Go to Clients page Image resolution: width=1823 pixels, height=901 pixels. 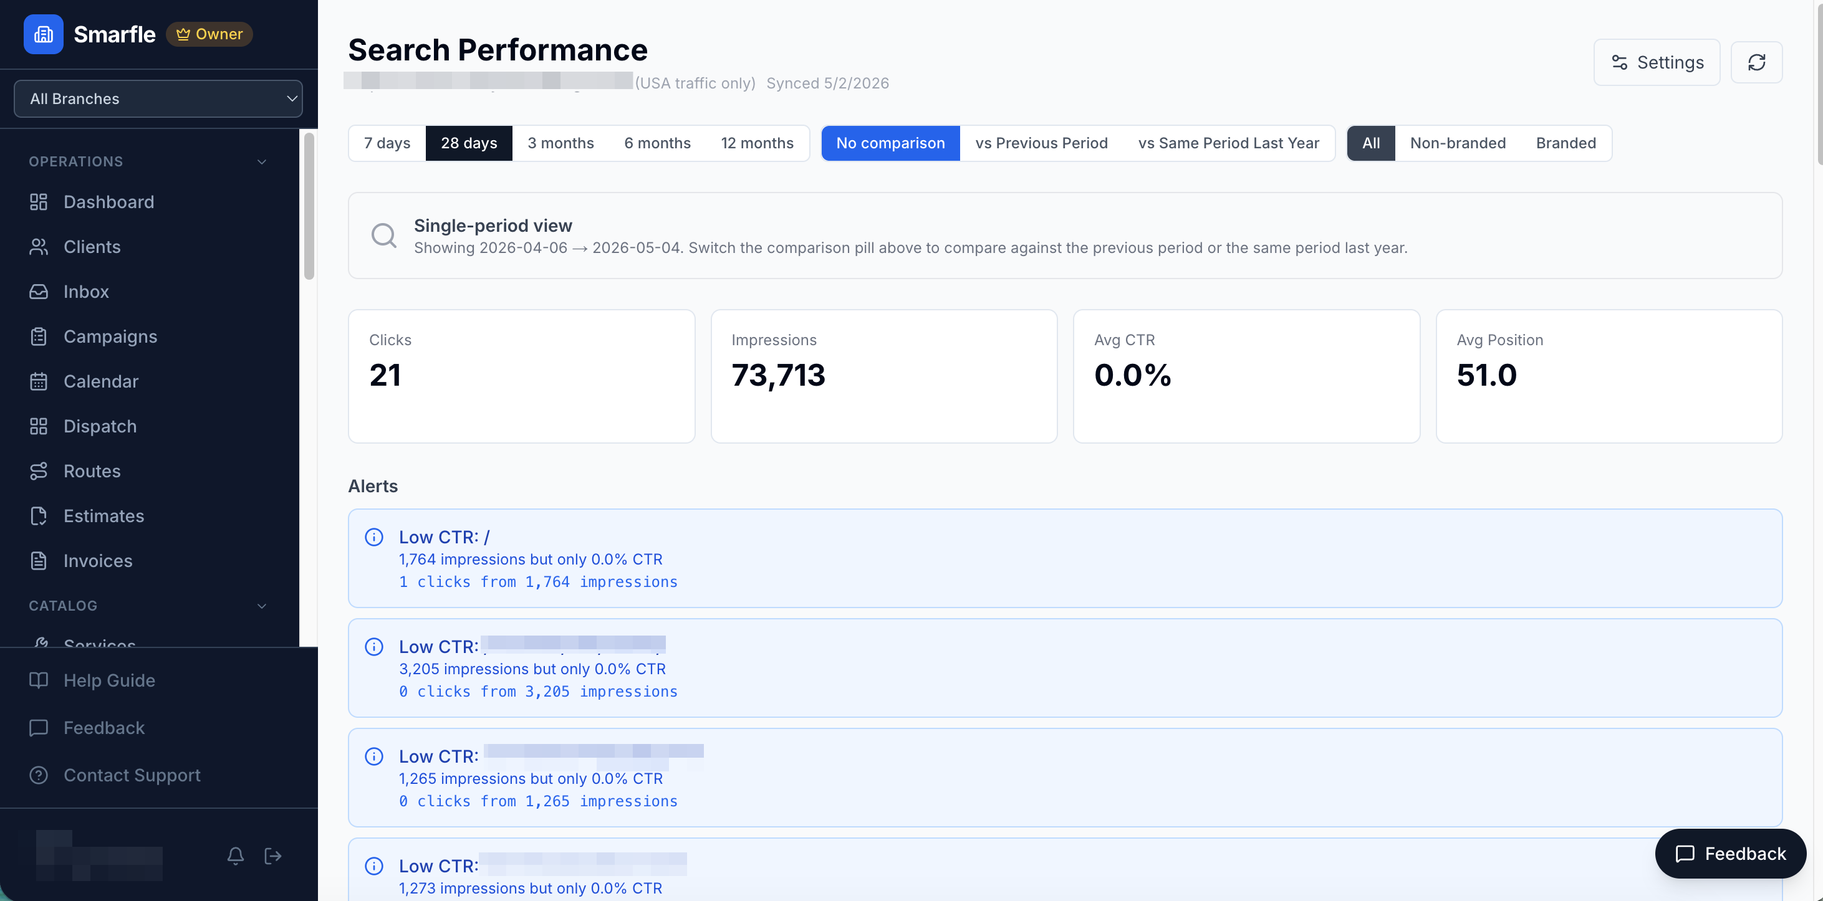(x=92, y=247)
